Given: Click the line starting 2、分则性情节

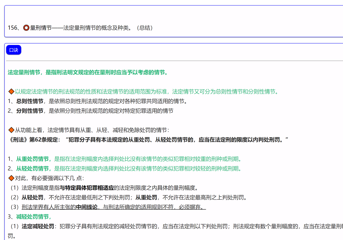Looking at the screenshot, I should pos(91,111).
